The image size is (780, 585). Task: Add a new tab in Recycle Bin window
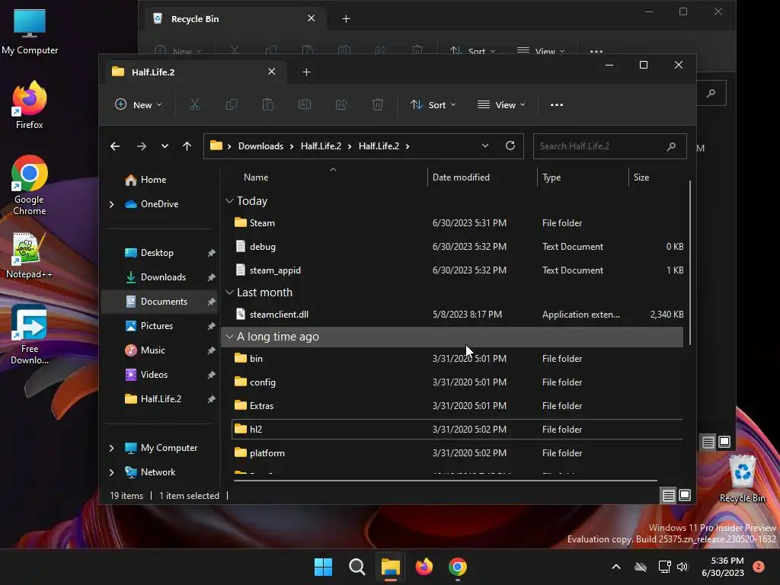(x=347, y=19)
